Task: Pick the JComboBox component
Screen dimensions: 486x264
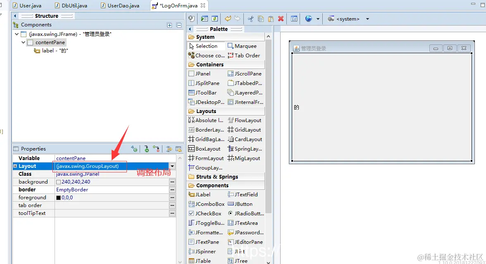Action: click(207, 204)
